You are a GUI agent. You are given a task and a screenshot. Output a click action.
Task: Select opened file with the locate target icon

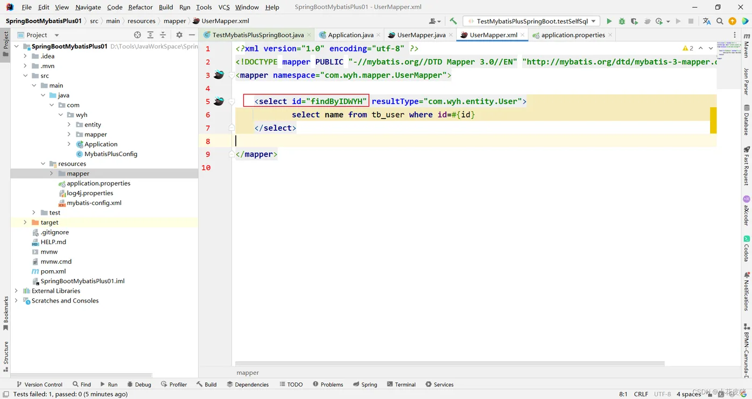138,35
